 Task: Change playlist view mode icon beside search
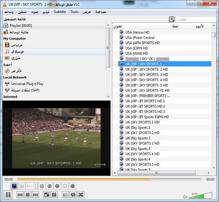(172, 19)
